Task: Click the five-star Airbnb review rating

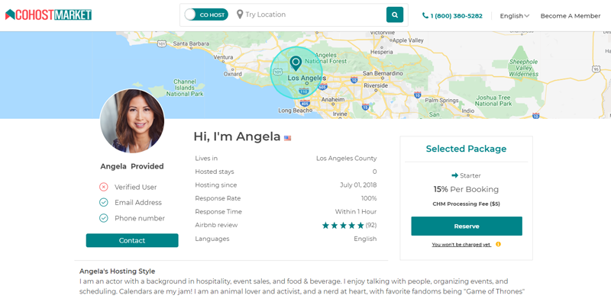Action: click(343, 226)
